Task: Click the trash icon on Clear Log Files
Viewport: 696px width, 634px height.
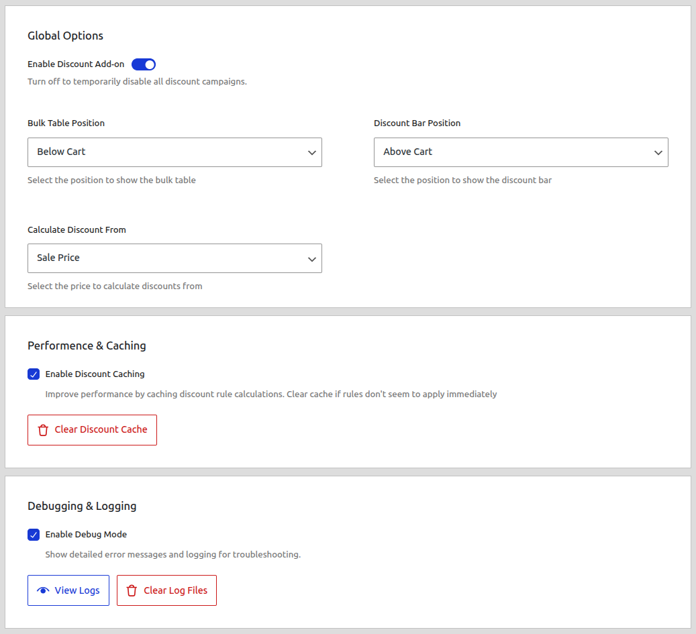Action: pyautogui.click(x=132, y=590)
